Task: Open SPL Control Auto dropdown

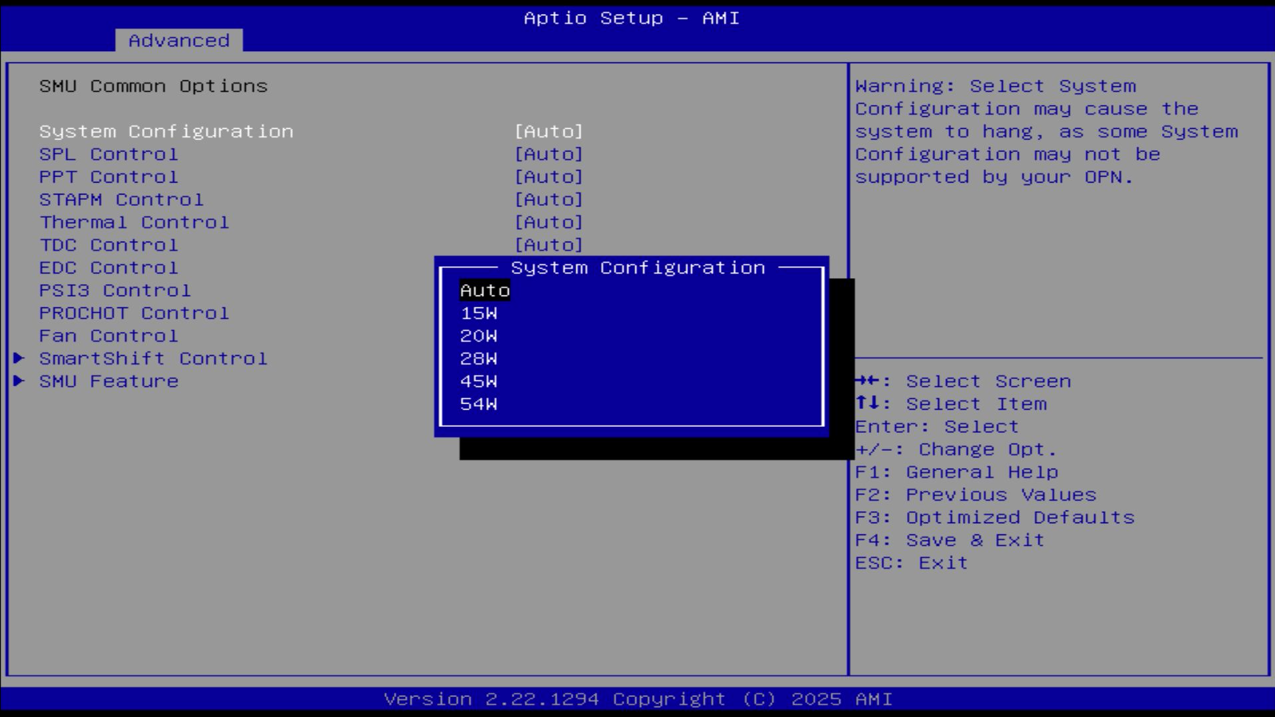Action: click(549, 154)
